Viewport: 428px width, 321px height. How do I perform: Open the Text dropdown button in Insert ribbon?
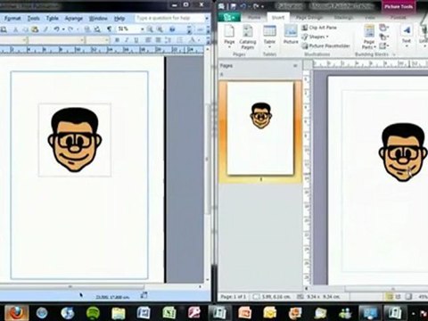pos(407,37)
